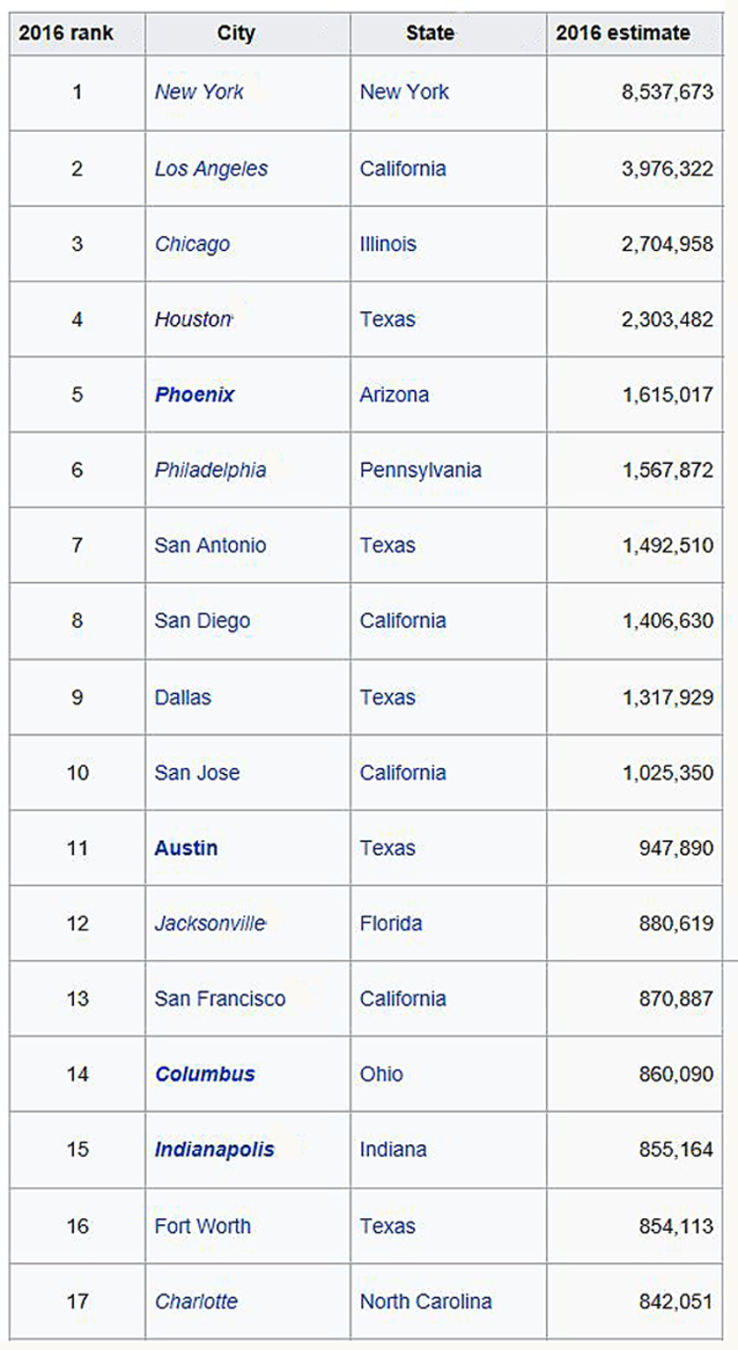Open the Illinois state link

[388, 244]
